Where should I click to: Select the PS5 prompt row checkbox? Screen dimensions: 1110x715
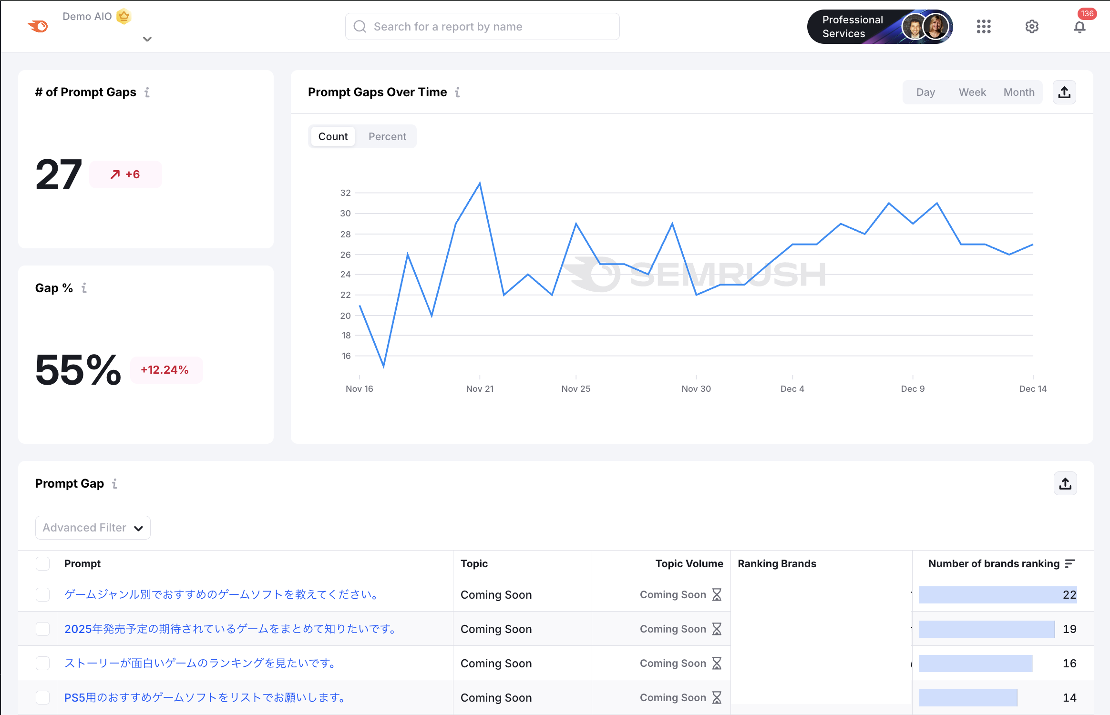coord(43,697)
